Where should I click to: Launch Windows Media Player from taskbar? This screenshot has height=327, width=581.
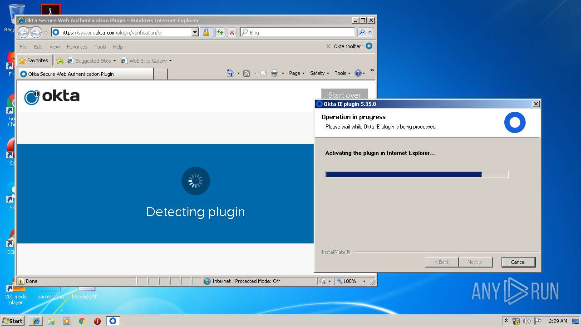point(67,321)
